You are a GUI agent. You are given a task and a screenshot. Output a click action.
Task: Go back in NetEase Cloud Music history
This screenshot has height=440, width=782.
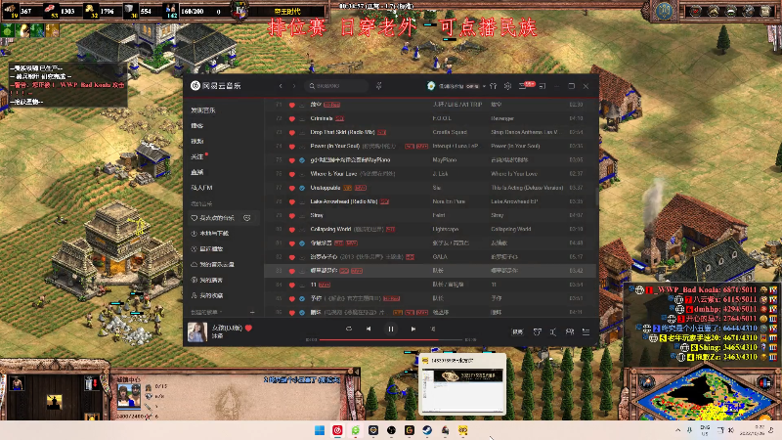coord(281,86)
